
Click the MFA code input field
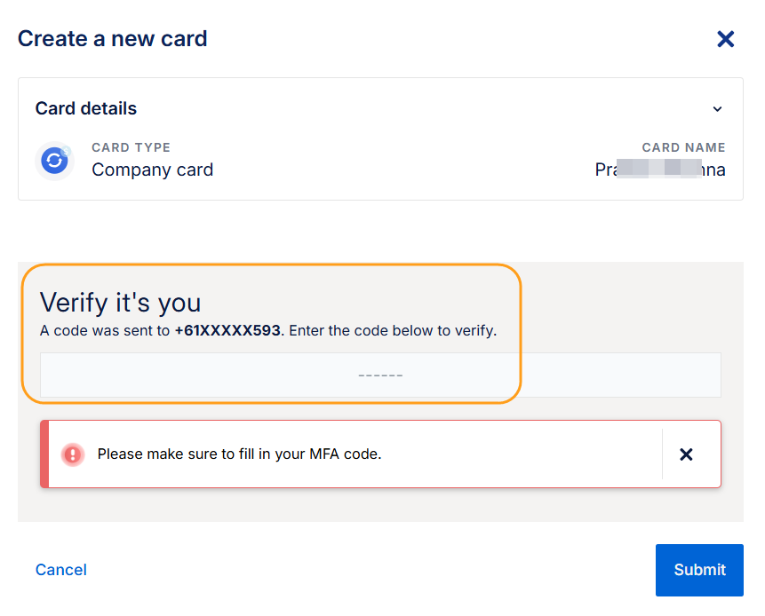click(x=380, y=375)
